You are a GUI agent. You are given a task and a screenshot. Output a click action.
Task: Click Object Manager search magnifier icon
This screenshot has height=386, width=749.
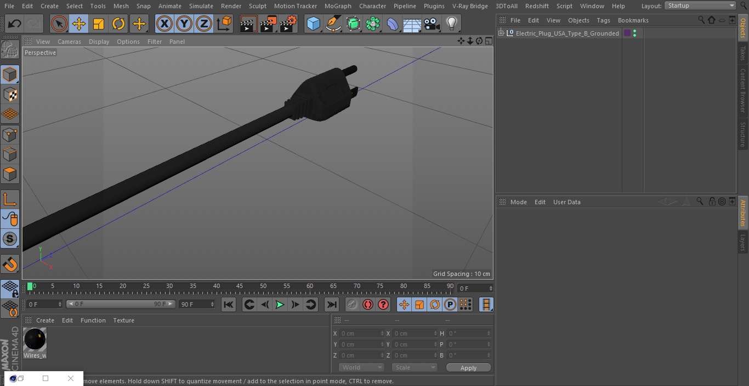(701, 20)
